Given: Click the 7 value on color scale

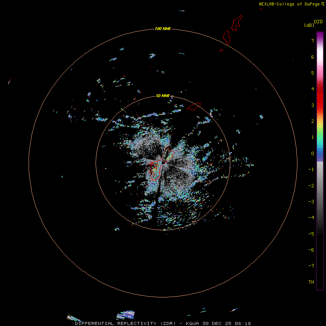Looking at the screenshot, I should coord(313,41).
